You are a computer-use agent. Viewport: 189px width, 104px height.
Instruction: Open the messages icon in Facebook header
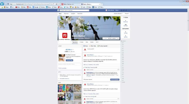point(124,10)
